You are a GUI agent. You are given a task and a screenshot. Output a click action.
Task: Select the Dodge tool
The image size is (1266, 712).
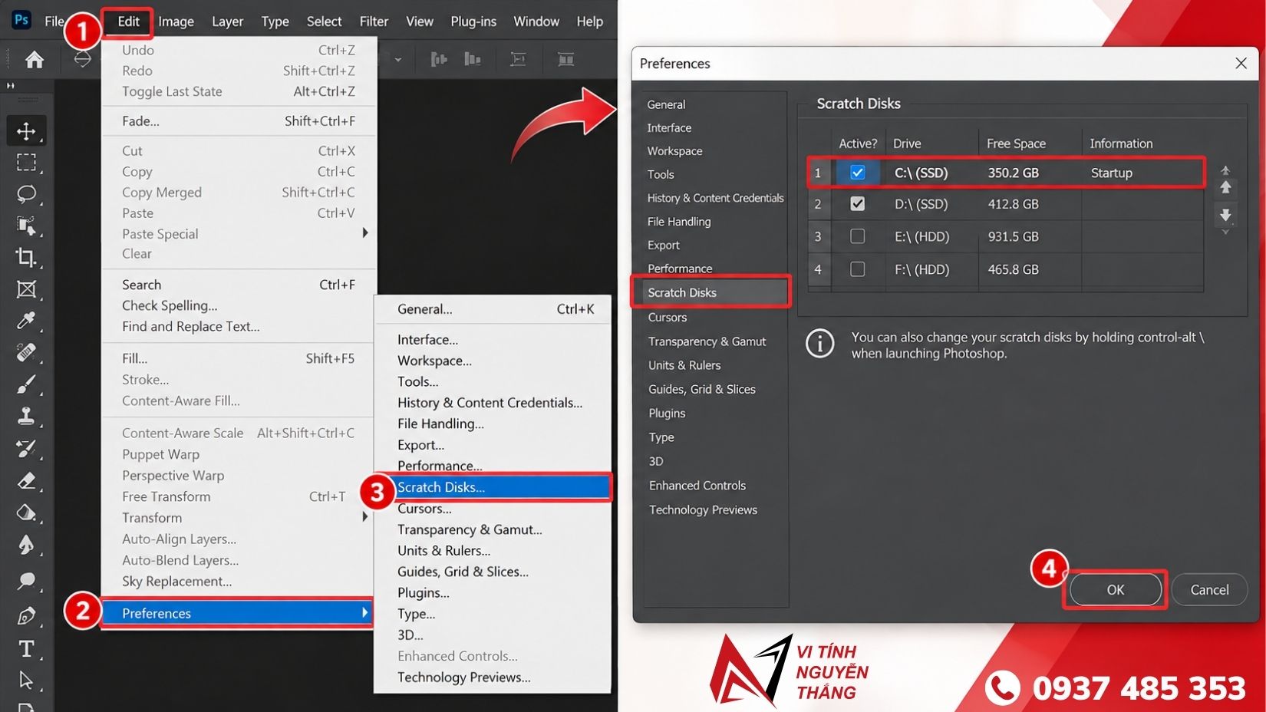pyautogui.click(x=26, y=581)
